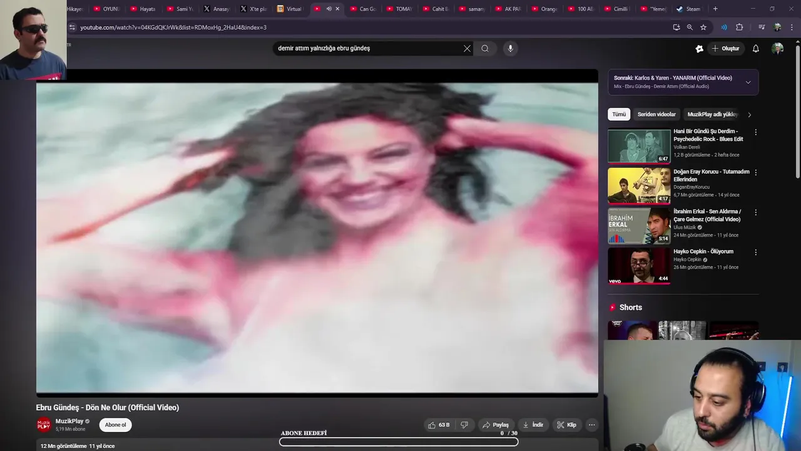Open YouTube notifications bell
The height and width of the screenshot is (451, 801).
tap(755, 48)
